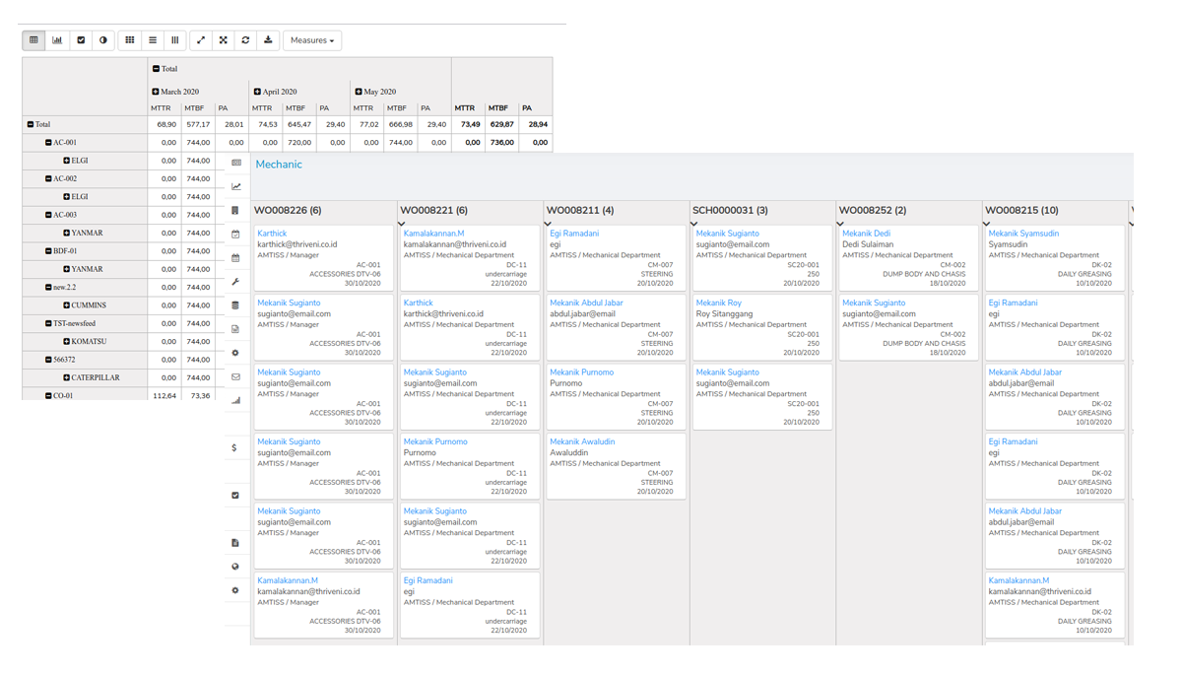This screenshot has width=1182, height=675.
Task: Click the refresh icon in pivot toolbar
Action: [245, 40]
